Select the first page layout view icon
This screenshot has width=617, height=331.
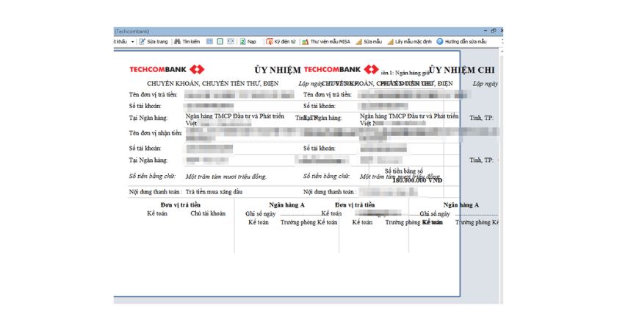[x=210, y=41]
